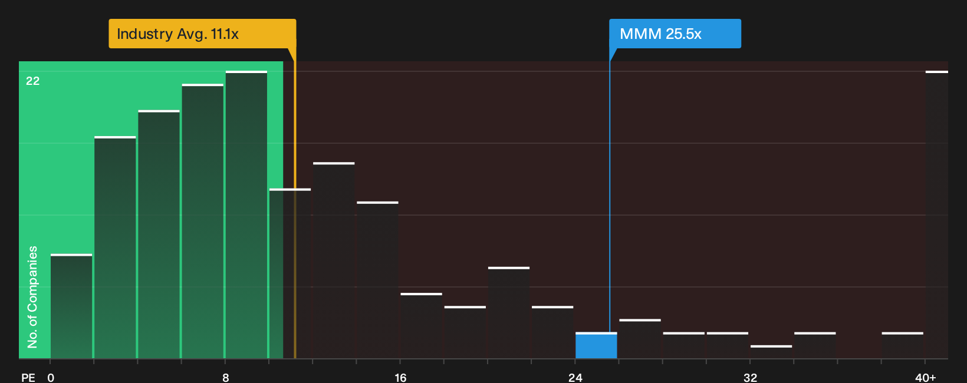The width and height of the screenshot is (967, 383).
Task: Click the first histogram bar at PE 0
Action: (71, 306)
